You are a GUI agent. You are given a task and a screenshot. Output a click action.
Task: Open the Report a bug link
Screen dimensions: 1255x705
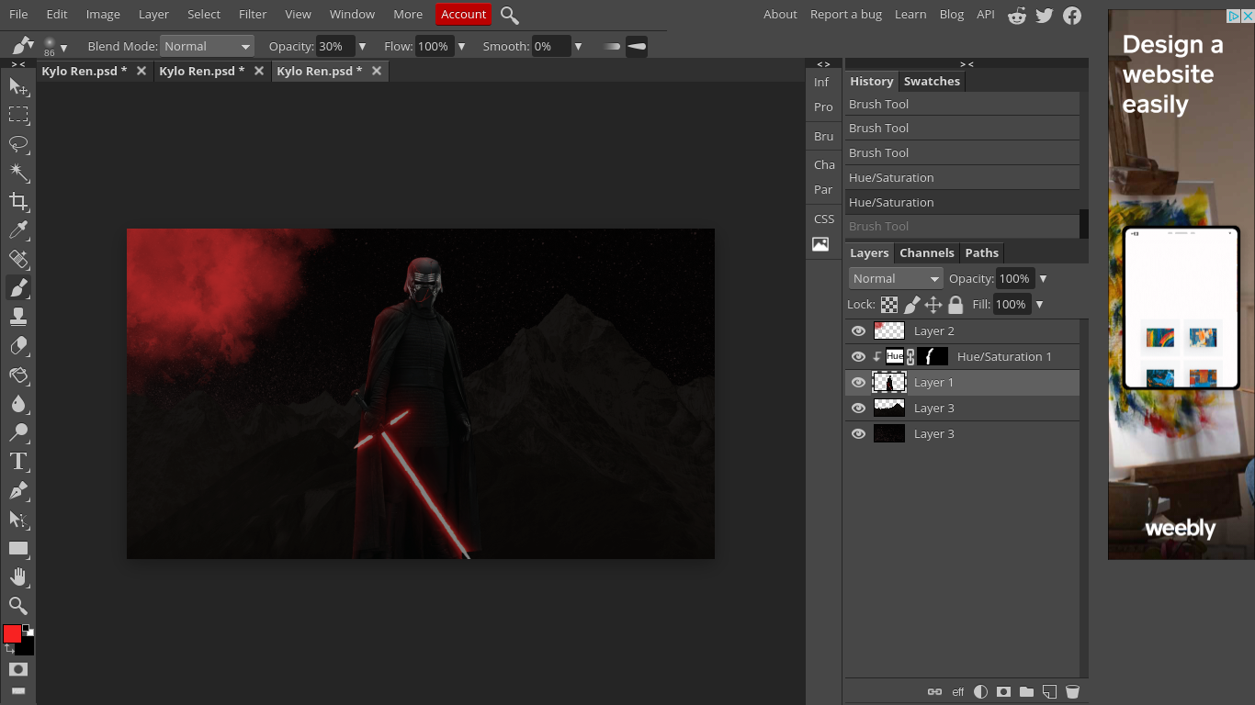click(845, 14)
